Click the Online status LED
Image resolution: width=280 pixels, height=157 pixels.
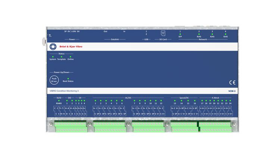coord(70,57)
